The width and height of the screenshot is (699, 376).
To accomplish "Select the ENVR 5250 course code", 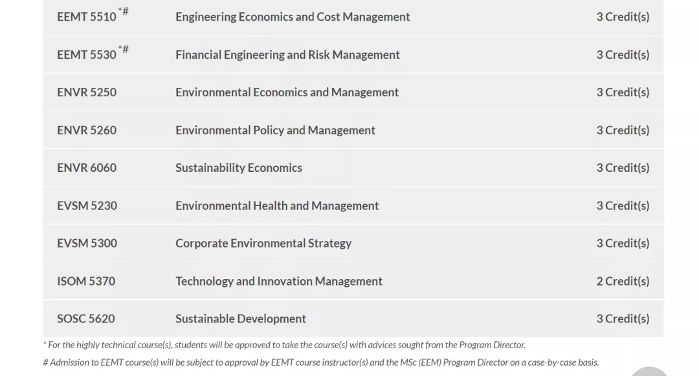I will pyautogui.click(x=87, y=92).
